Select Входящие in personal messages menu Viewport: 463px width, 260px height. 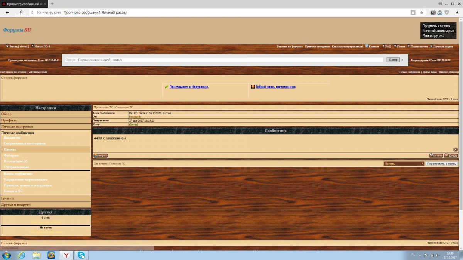12,138
